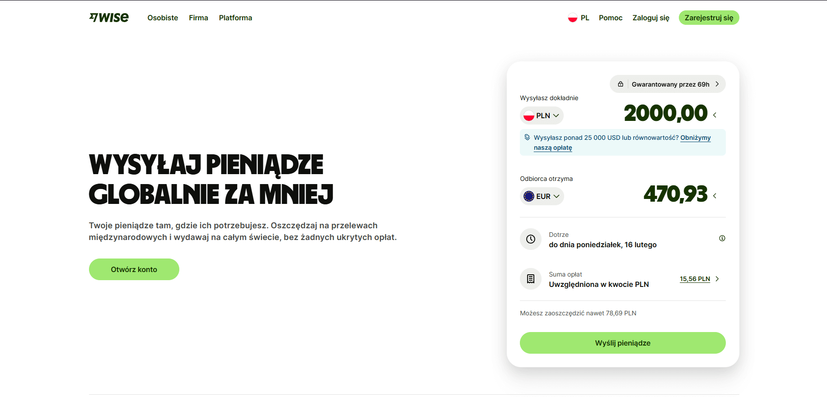Expand the 15,56 PLN fee breakdown chevron
This screenshot has width=827, height=397.
[717, 279]
